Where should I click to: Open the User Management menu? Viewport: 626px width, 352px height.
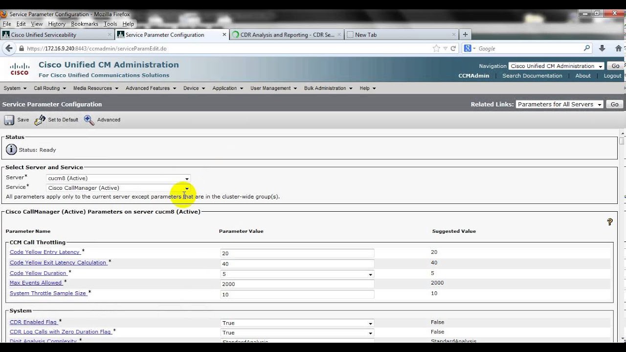click(x=274, y=88)
